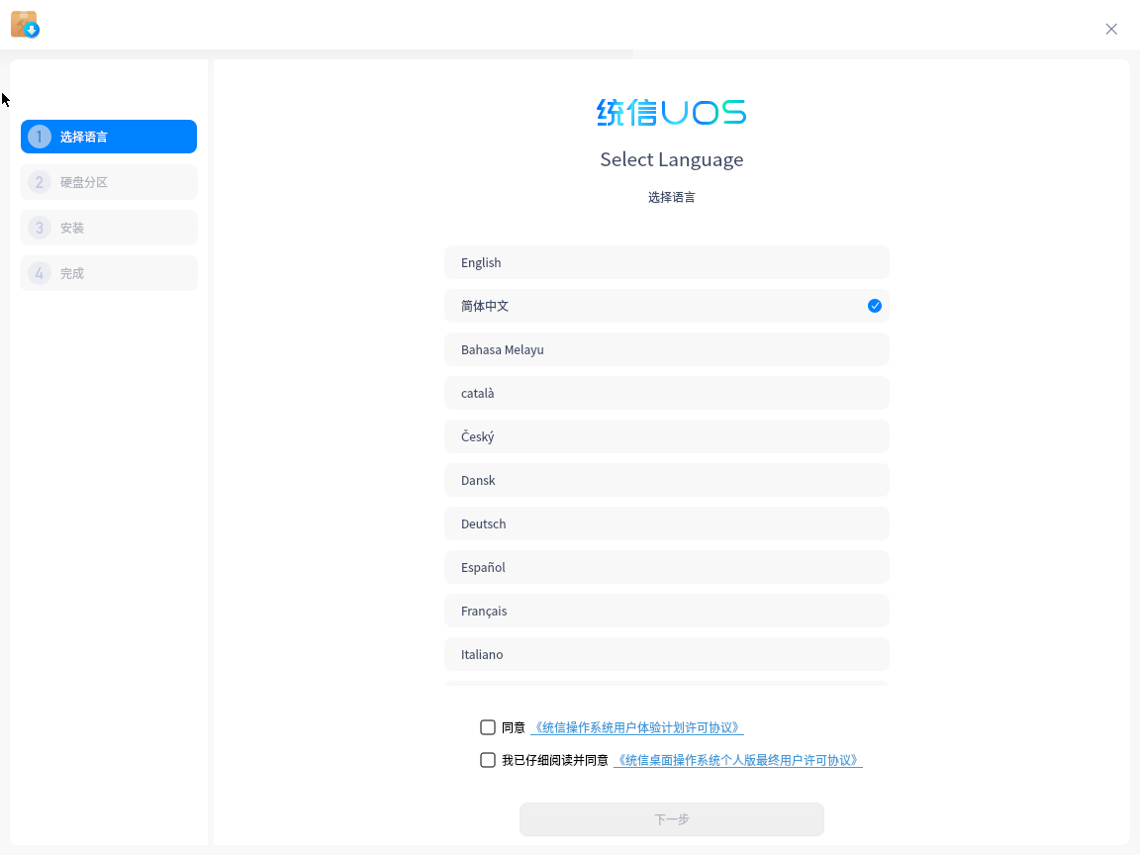Click the 下一步 button
The image size is (1140, 855).
[x=672, y=819]
